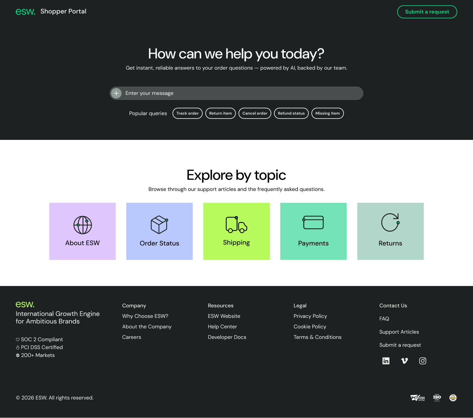Open the footer Submit a request link
The image size is (473, 418).
pyautogui.click(x=400, y=345)
